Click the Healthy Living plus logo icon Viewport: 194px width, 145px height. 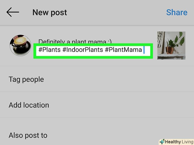click(161, 142)
